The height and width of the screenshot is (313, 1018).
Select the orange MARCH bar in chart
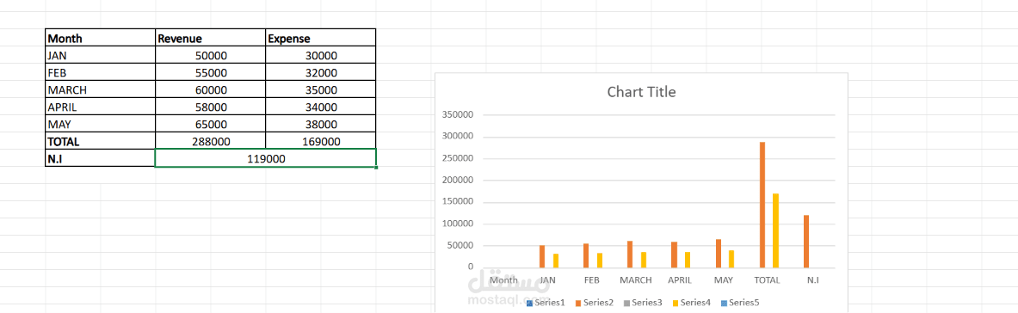pyautogui.click(x=630, y=254)
